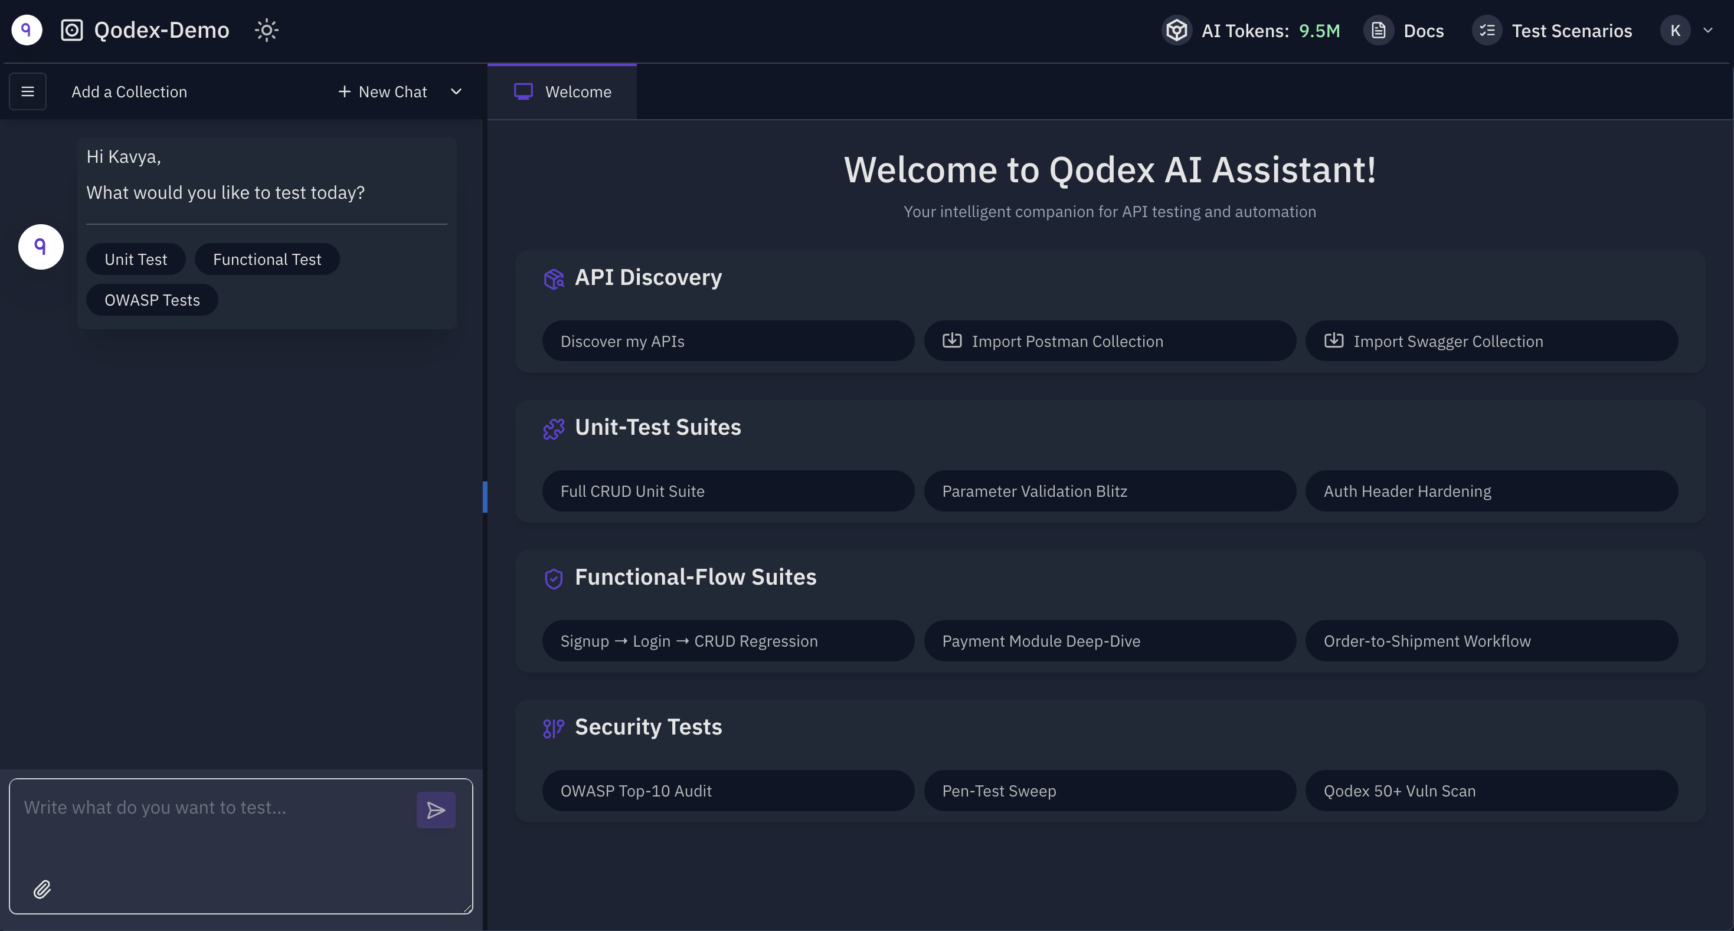Expand the user account dropdown chevron
Viewport: 1734px width, 931px height.
(x=1708, y=30)
